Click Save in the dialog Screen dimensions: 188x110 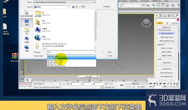110,52
